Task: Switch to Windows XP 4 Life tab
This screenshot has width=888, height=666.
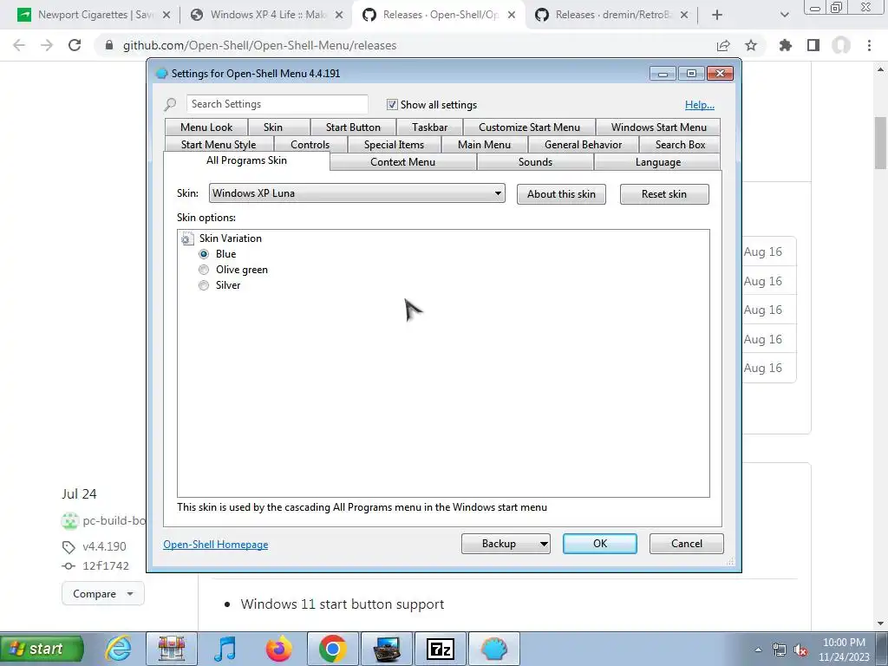Action: 266,15
